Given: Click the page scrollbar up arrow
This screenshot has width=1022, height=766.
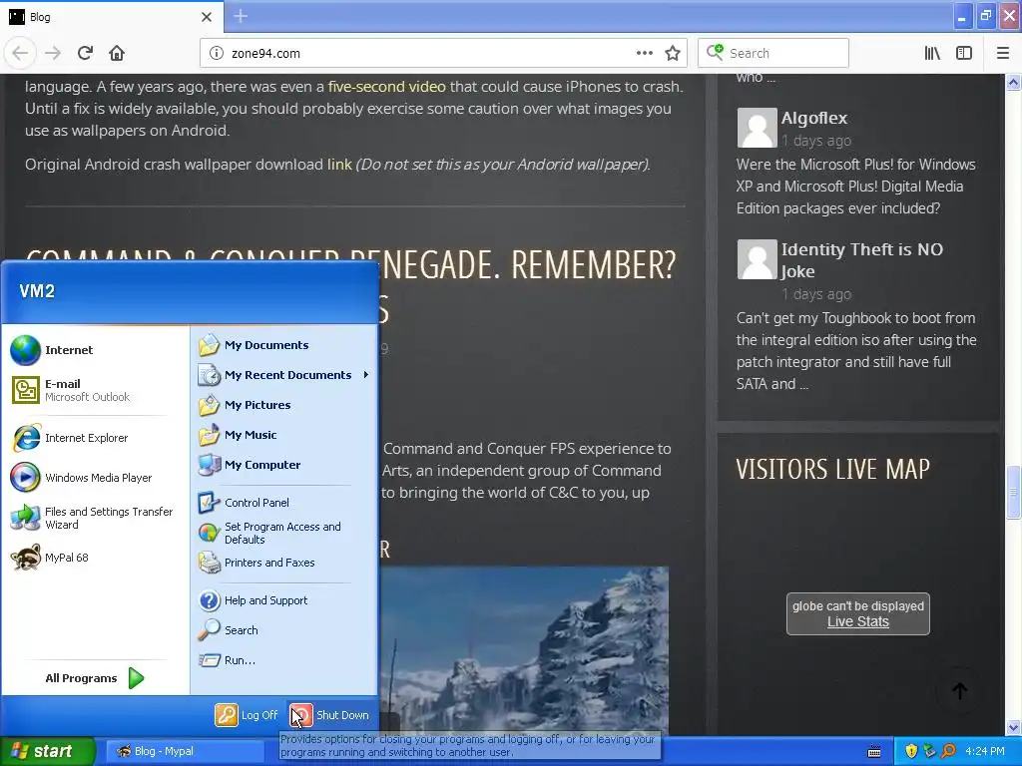Looking at the screenshot, I should pyautogui.click(x=1014, y=82).
